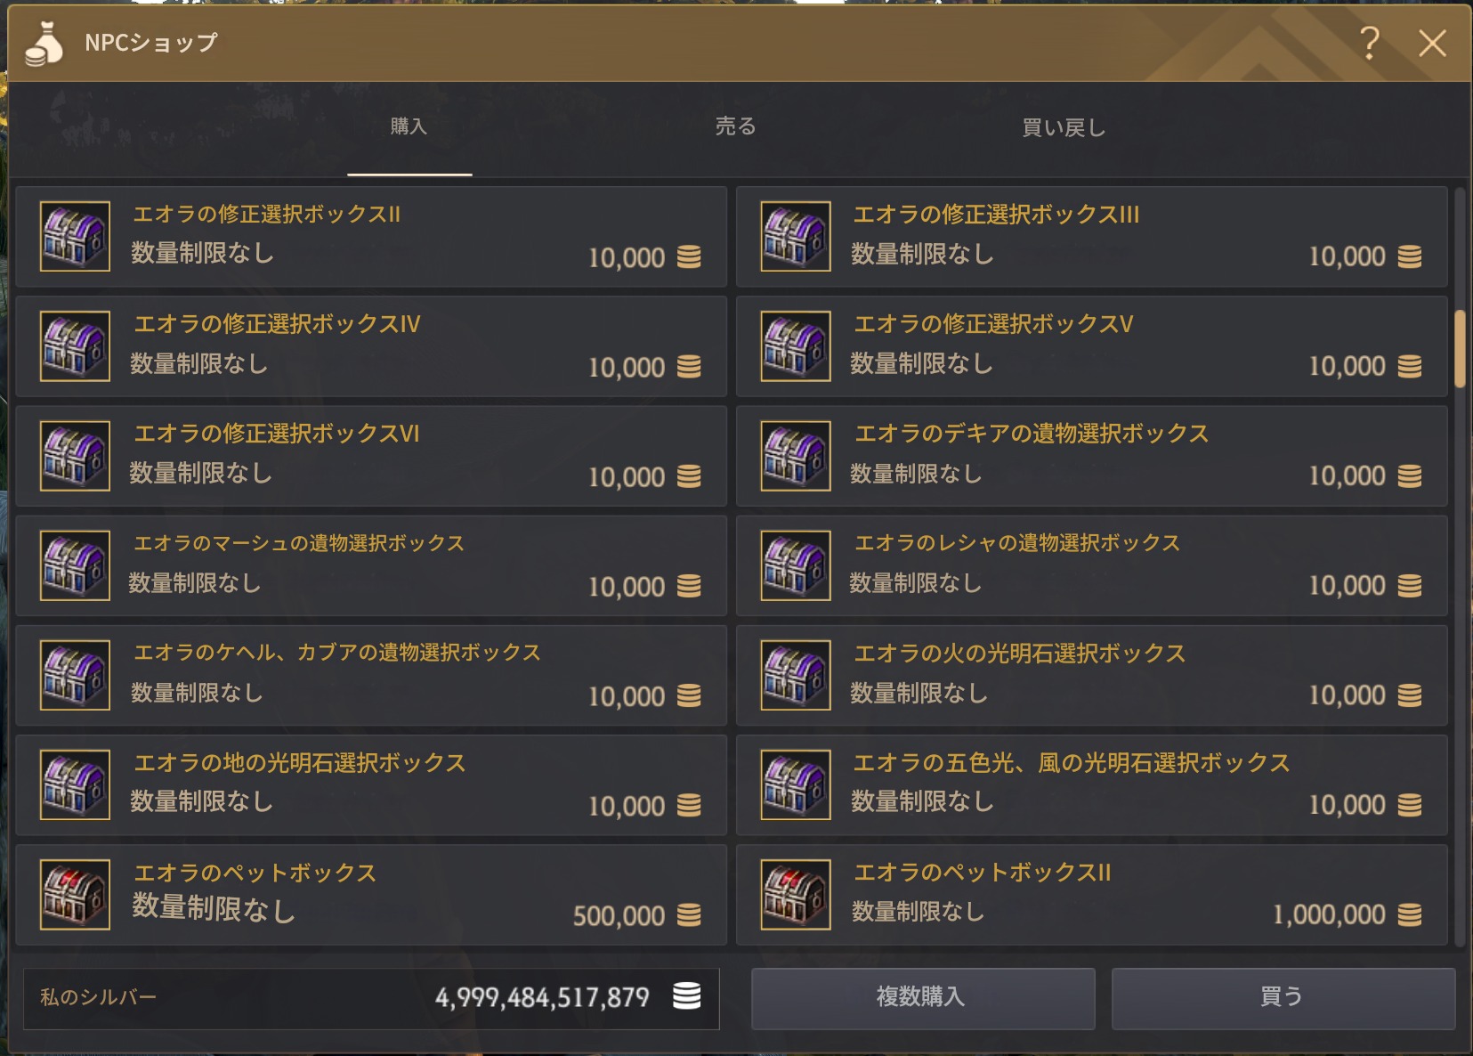Click the エオラの修正選択ボックスII chest icon
Image resolution: width=1473 pixels, height=1056 pixels.
coord(75,236)
